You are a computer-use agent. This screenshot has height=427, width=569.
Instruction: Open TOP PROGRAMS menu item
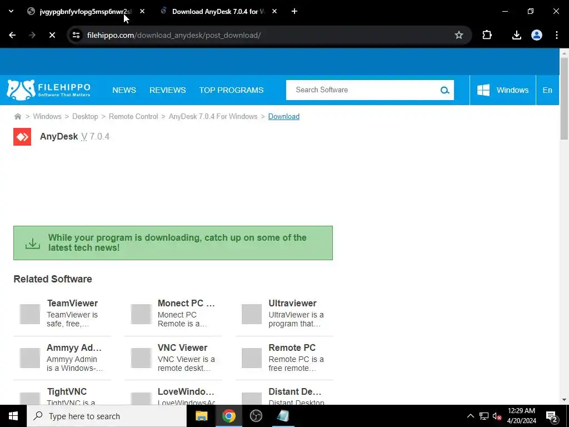point(231,90)
